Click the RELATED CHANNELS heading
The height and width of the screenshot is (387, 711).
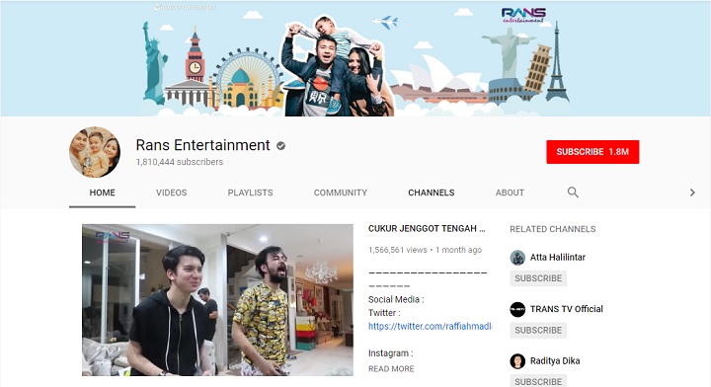[x=553, y=229]
